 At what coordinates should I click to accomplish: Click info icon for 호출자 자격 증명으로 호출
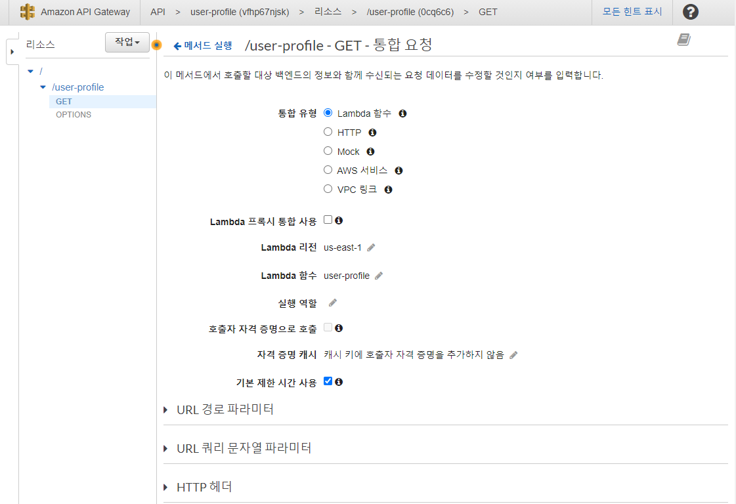(x=339, y=328)
